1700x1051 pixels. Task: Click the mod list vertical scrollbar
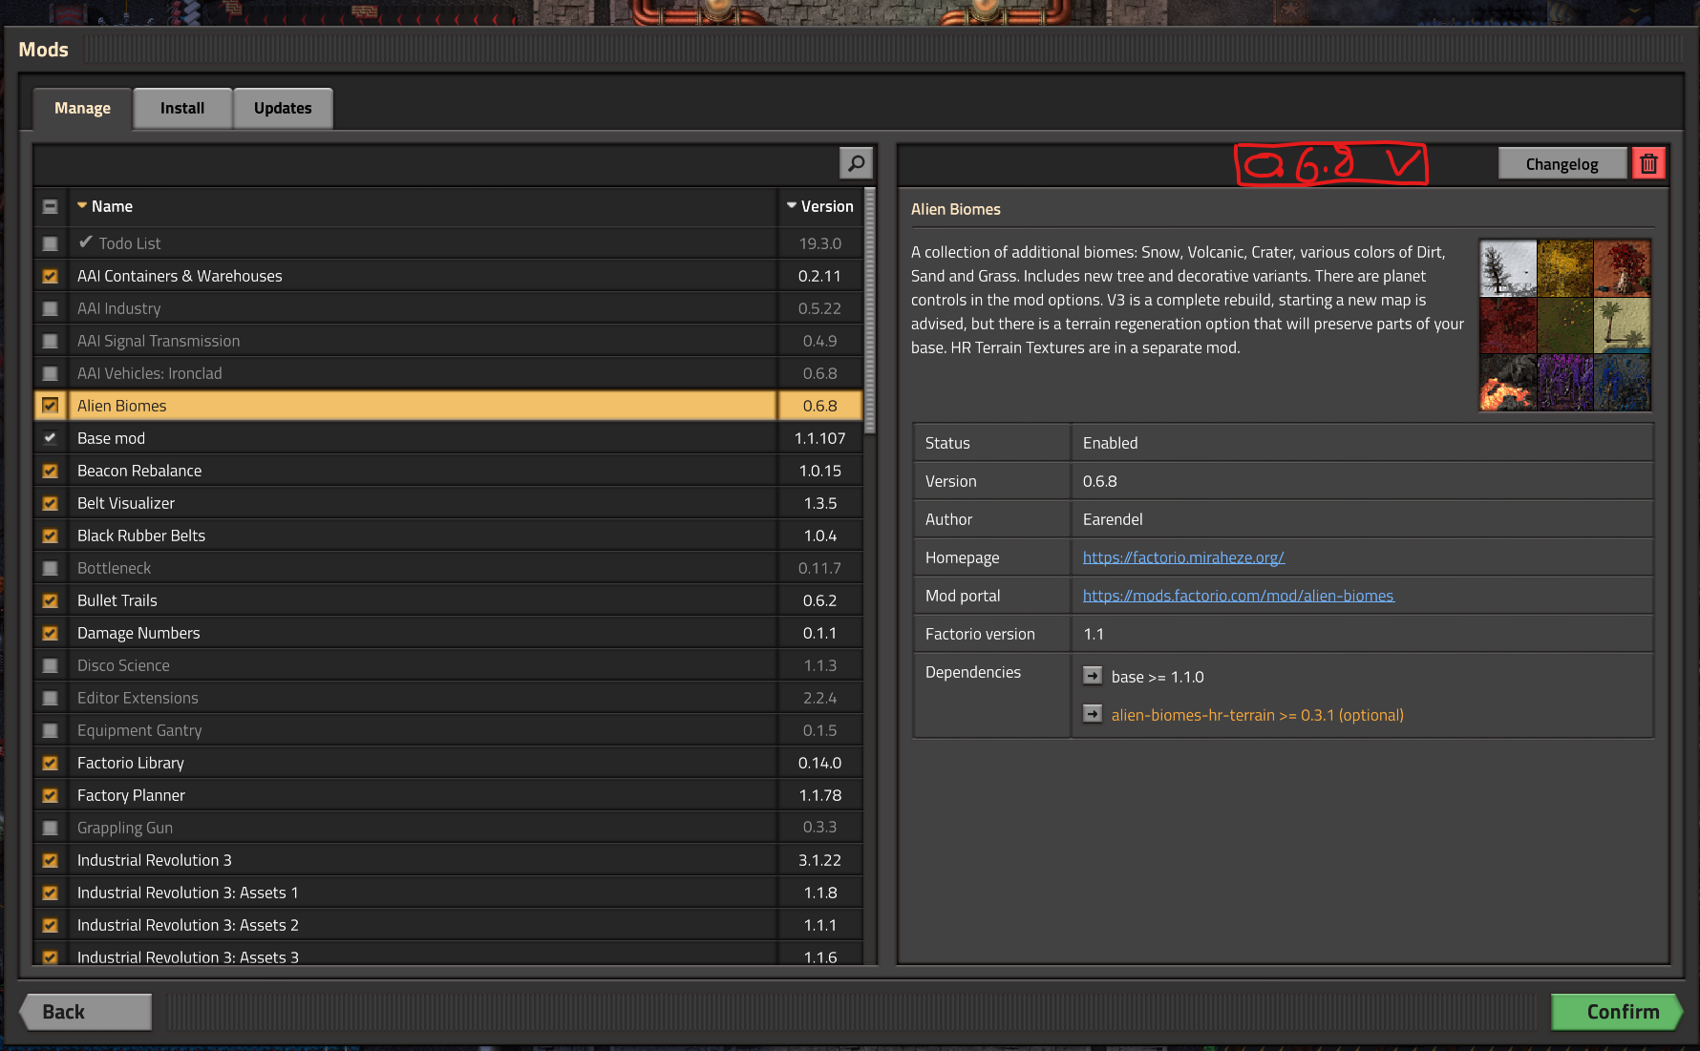[869, 310]
